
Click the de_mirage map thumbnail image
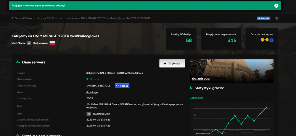tap(231, 71)
